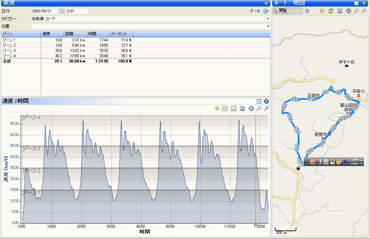Sort by the パーセント column header
Screen dimensions: 370x239
coord(121,34)
